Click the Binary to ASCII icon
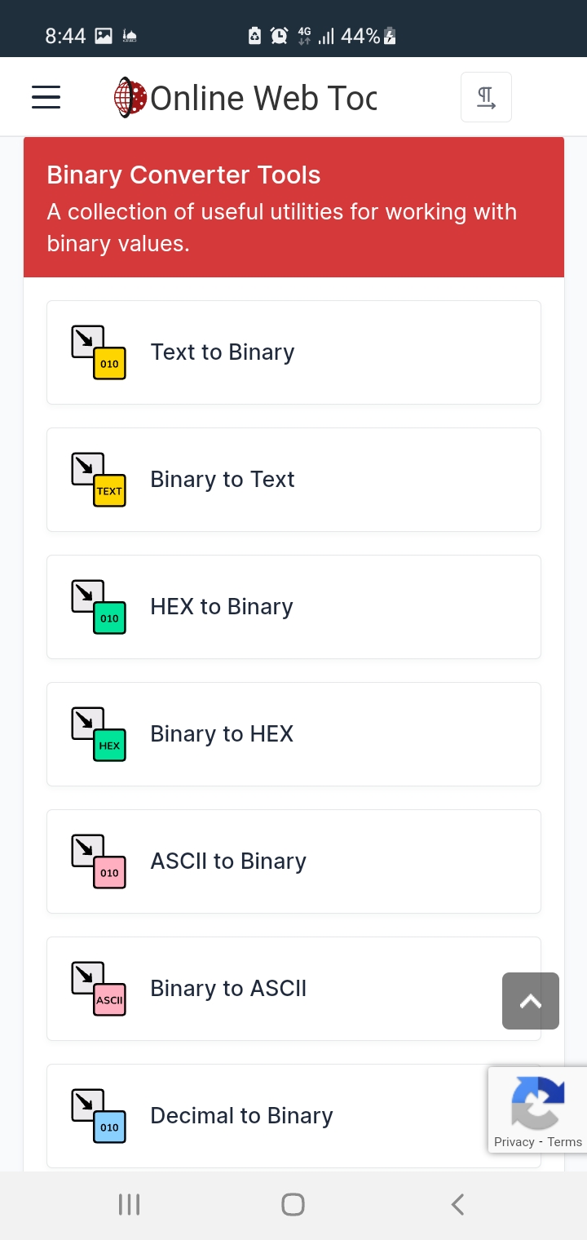 [x=99, y=989]
